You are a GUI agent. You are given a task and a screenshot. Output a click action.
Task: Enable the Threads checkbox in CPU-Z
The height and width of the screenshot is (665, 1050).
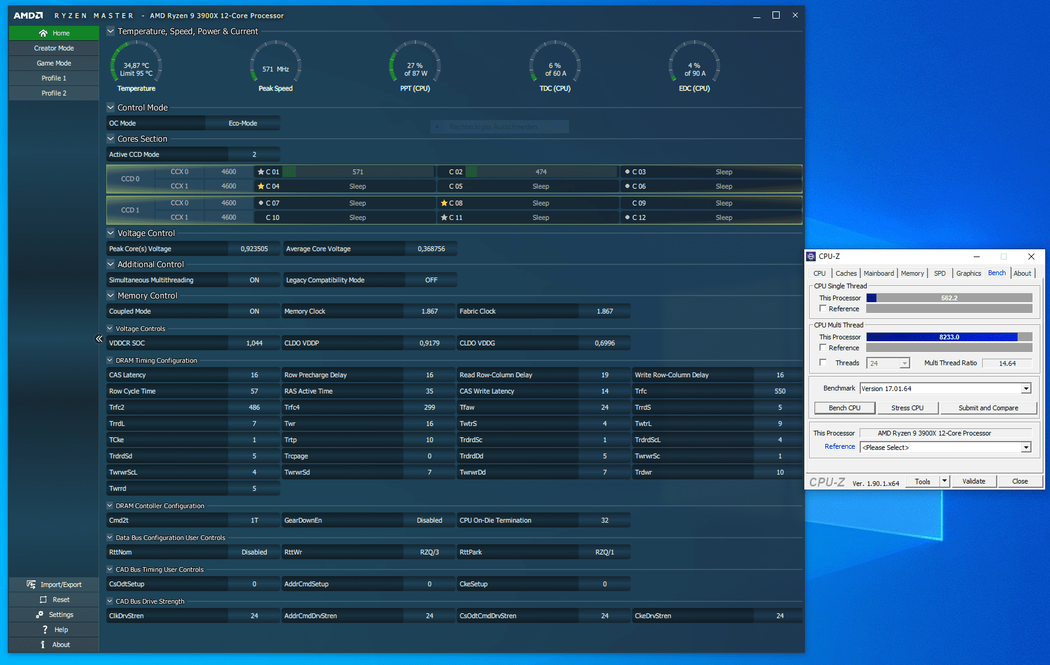[x=823, y=363]
